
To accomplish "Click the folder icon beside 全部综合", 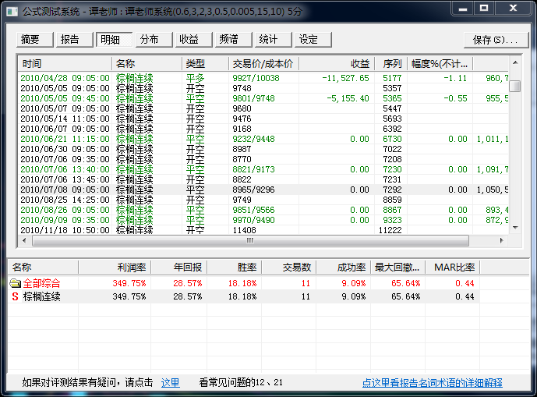I will [16, 283].
